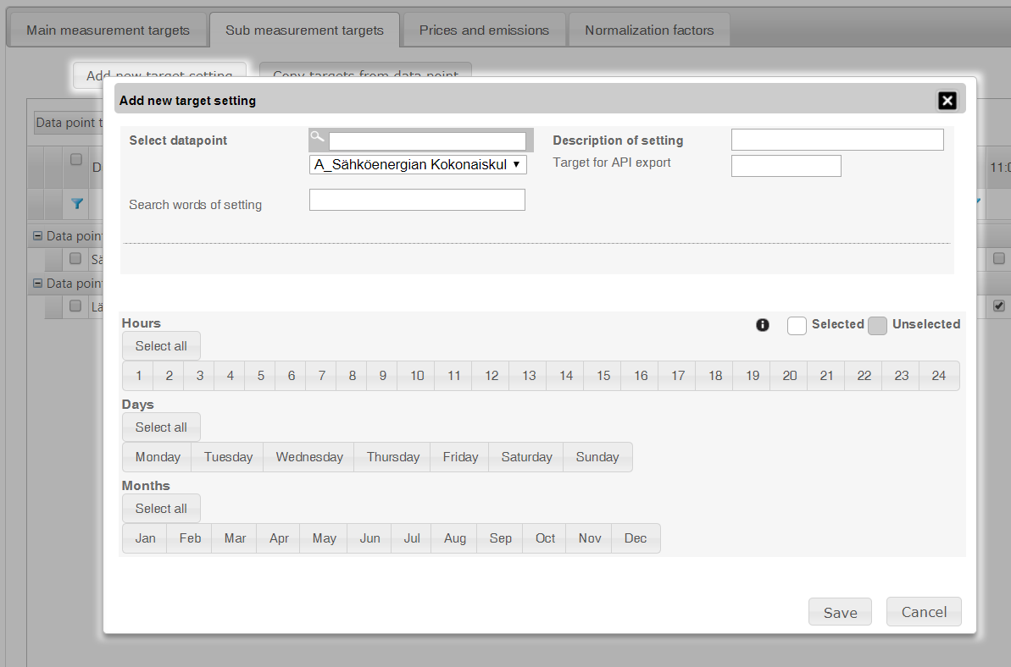Click Select all under Months
Viewport: 1011px width, 667px height.
pos(161,508)
